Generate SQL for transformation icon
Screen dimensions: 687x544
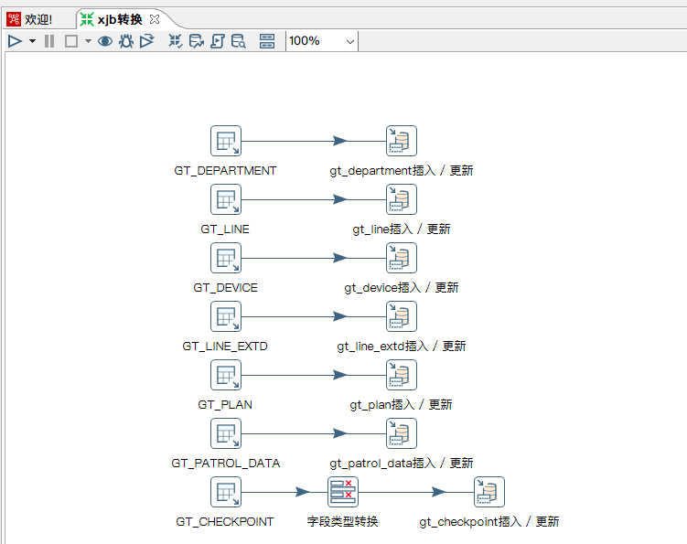click(x=218, y=41)
